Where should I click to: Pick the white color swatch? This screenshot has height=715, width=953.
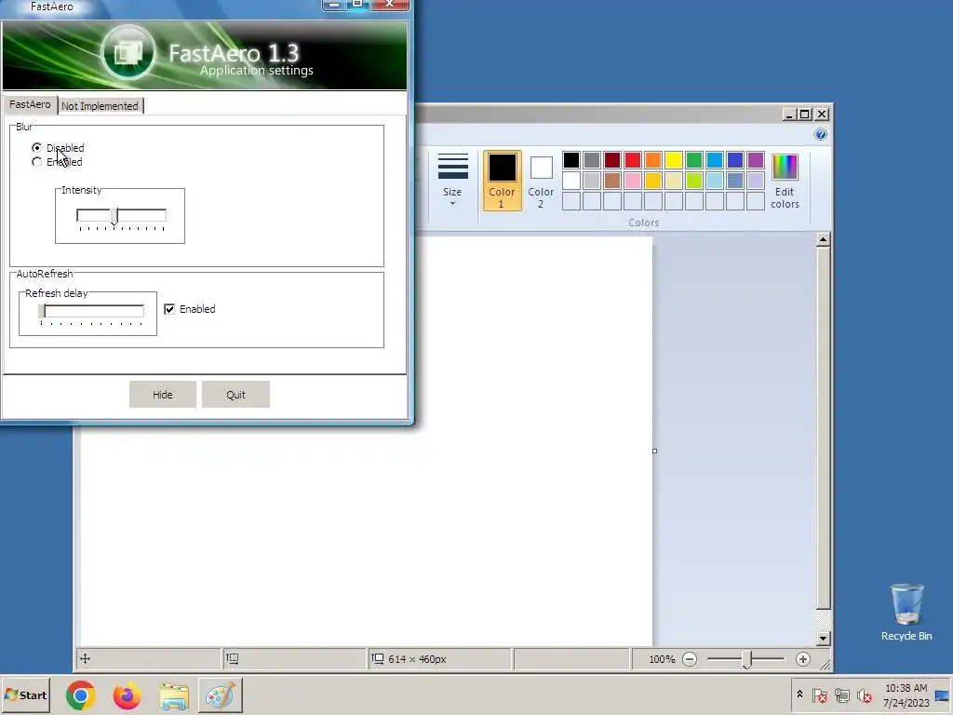tap(571, 181)
